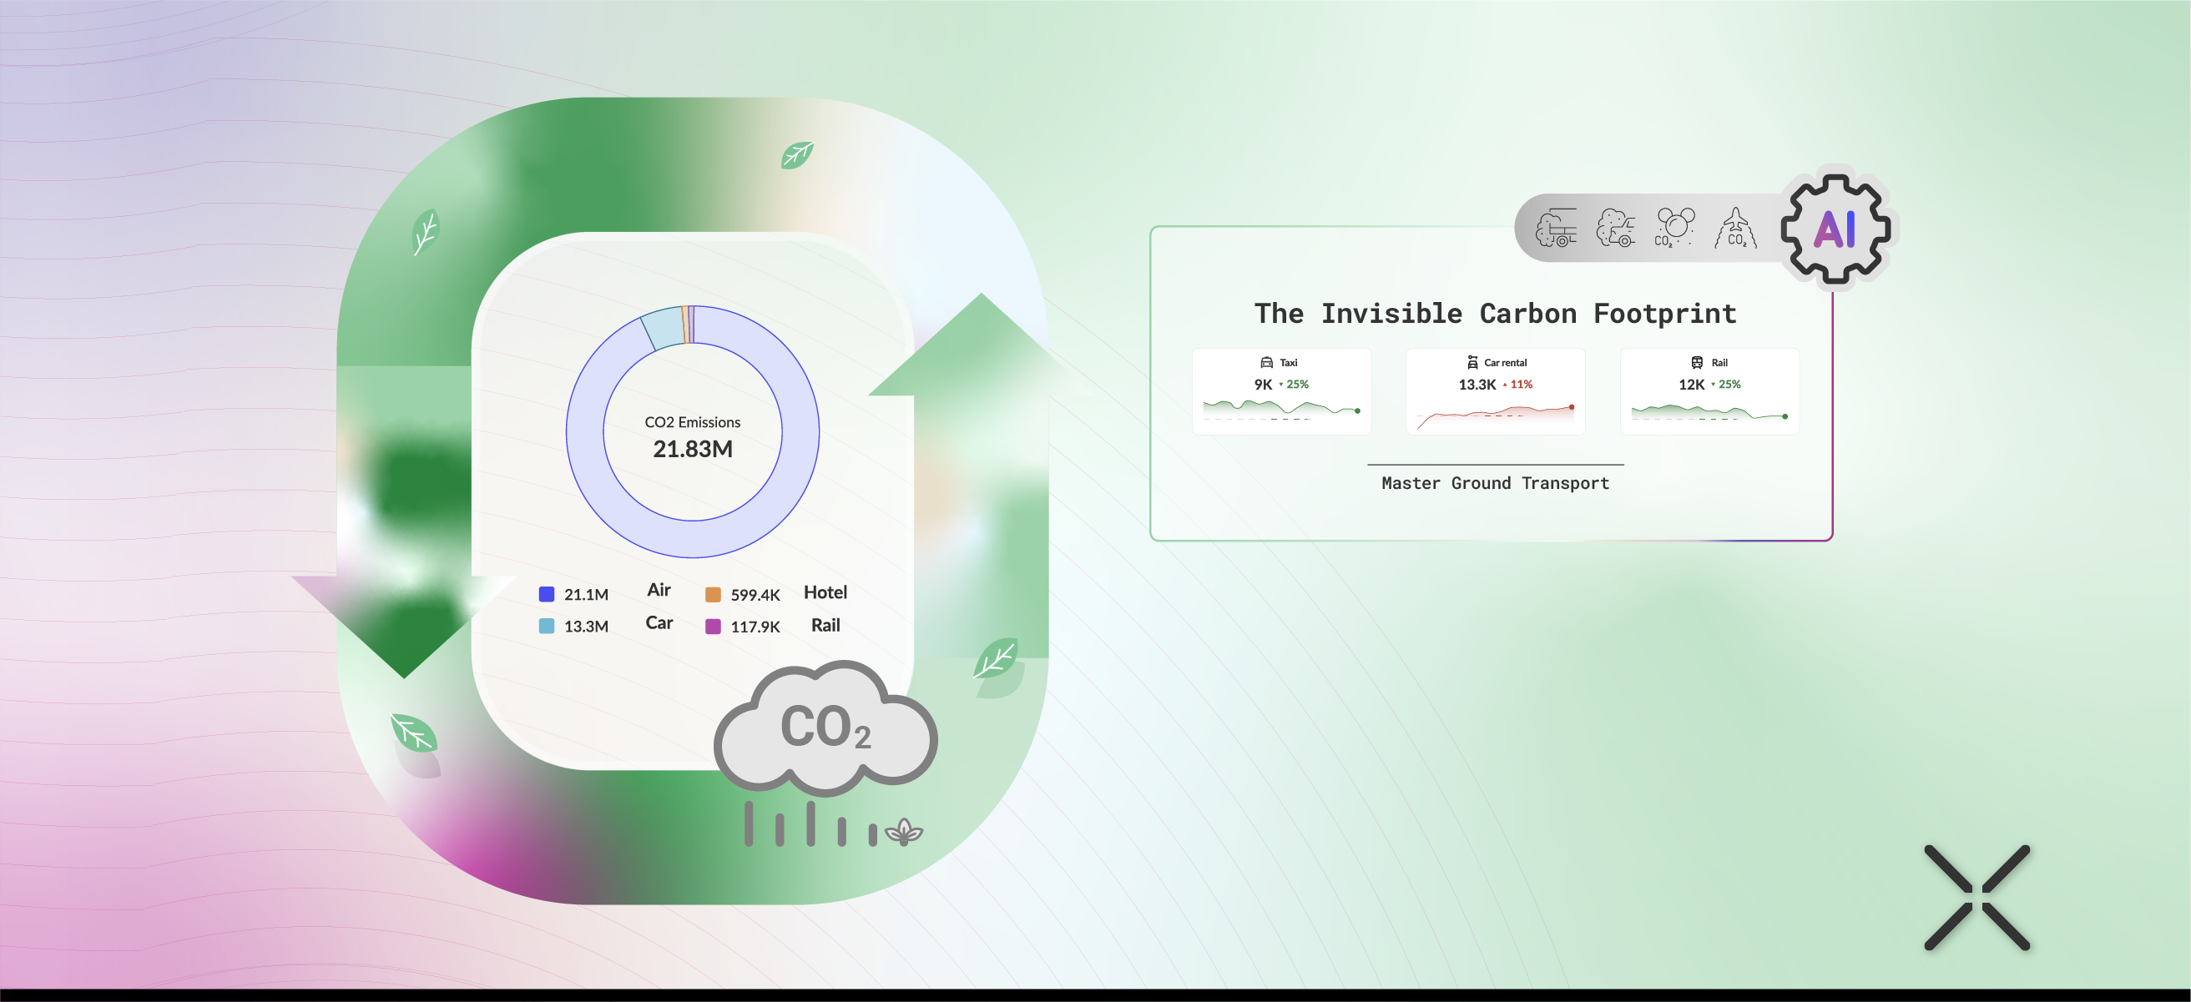
Task: Click the X logo in bottom corner
Action: [x=1976, y=898]
